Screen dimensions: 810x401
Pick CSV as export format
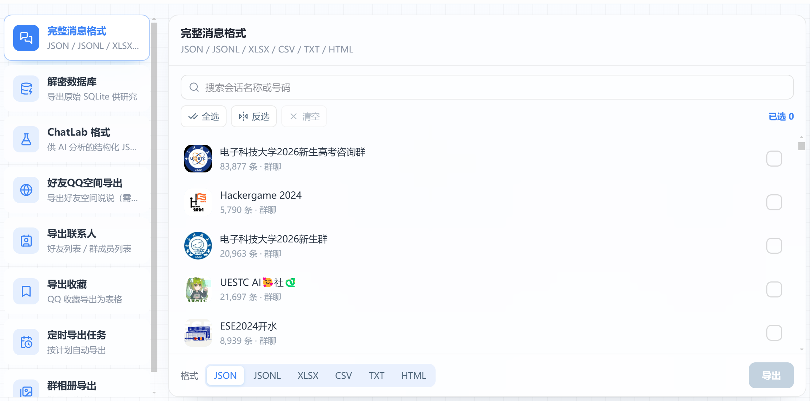(343, 375)
